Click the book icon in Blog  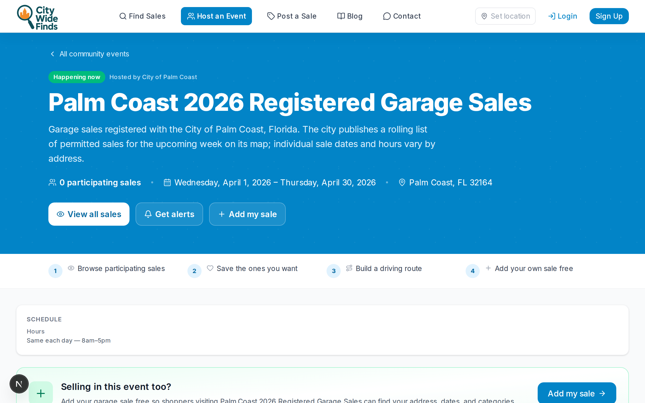(341, 16)
